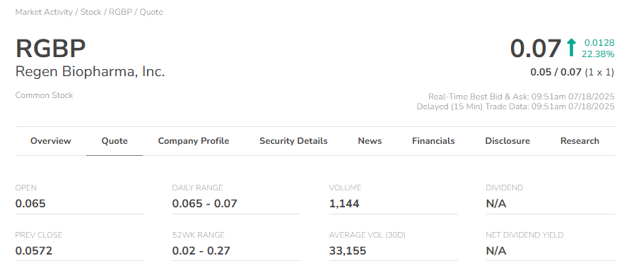View the News tab
The image size is (634, 275).
(x=370, y=141)
